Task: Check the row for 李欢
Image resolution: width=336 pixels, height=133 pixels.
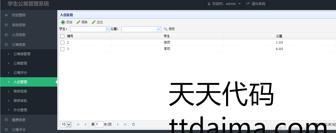Action: click(62, 49)
